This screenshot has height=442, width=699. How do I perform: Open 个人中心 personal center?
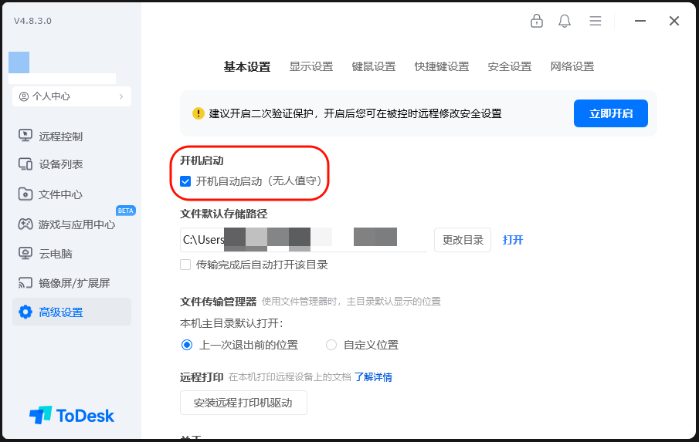[72, 96]
